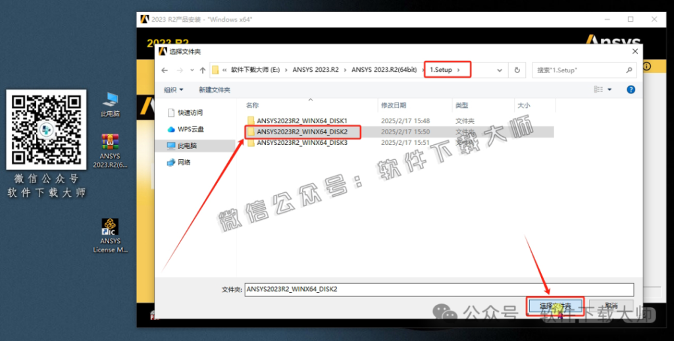Open recent locations chevron beside Forward arrow

point(192,70)
